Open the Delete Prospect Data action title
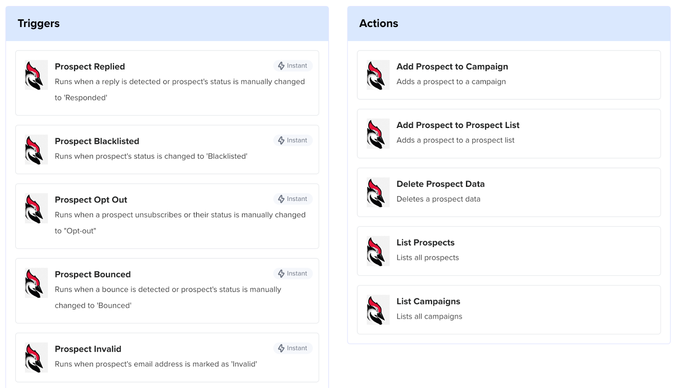This screenshot has width=675, height=388. point(440,184)
